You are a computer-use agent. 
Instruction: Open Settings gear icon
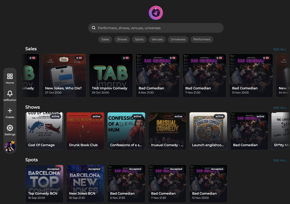pyautogui.click(x=10, y=128)
